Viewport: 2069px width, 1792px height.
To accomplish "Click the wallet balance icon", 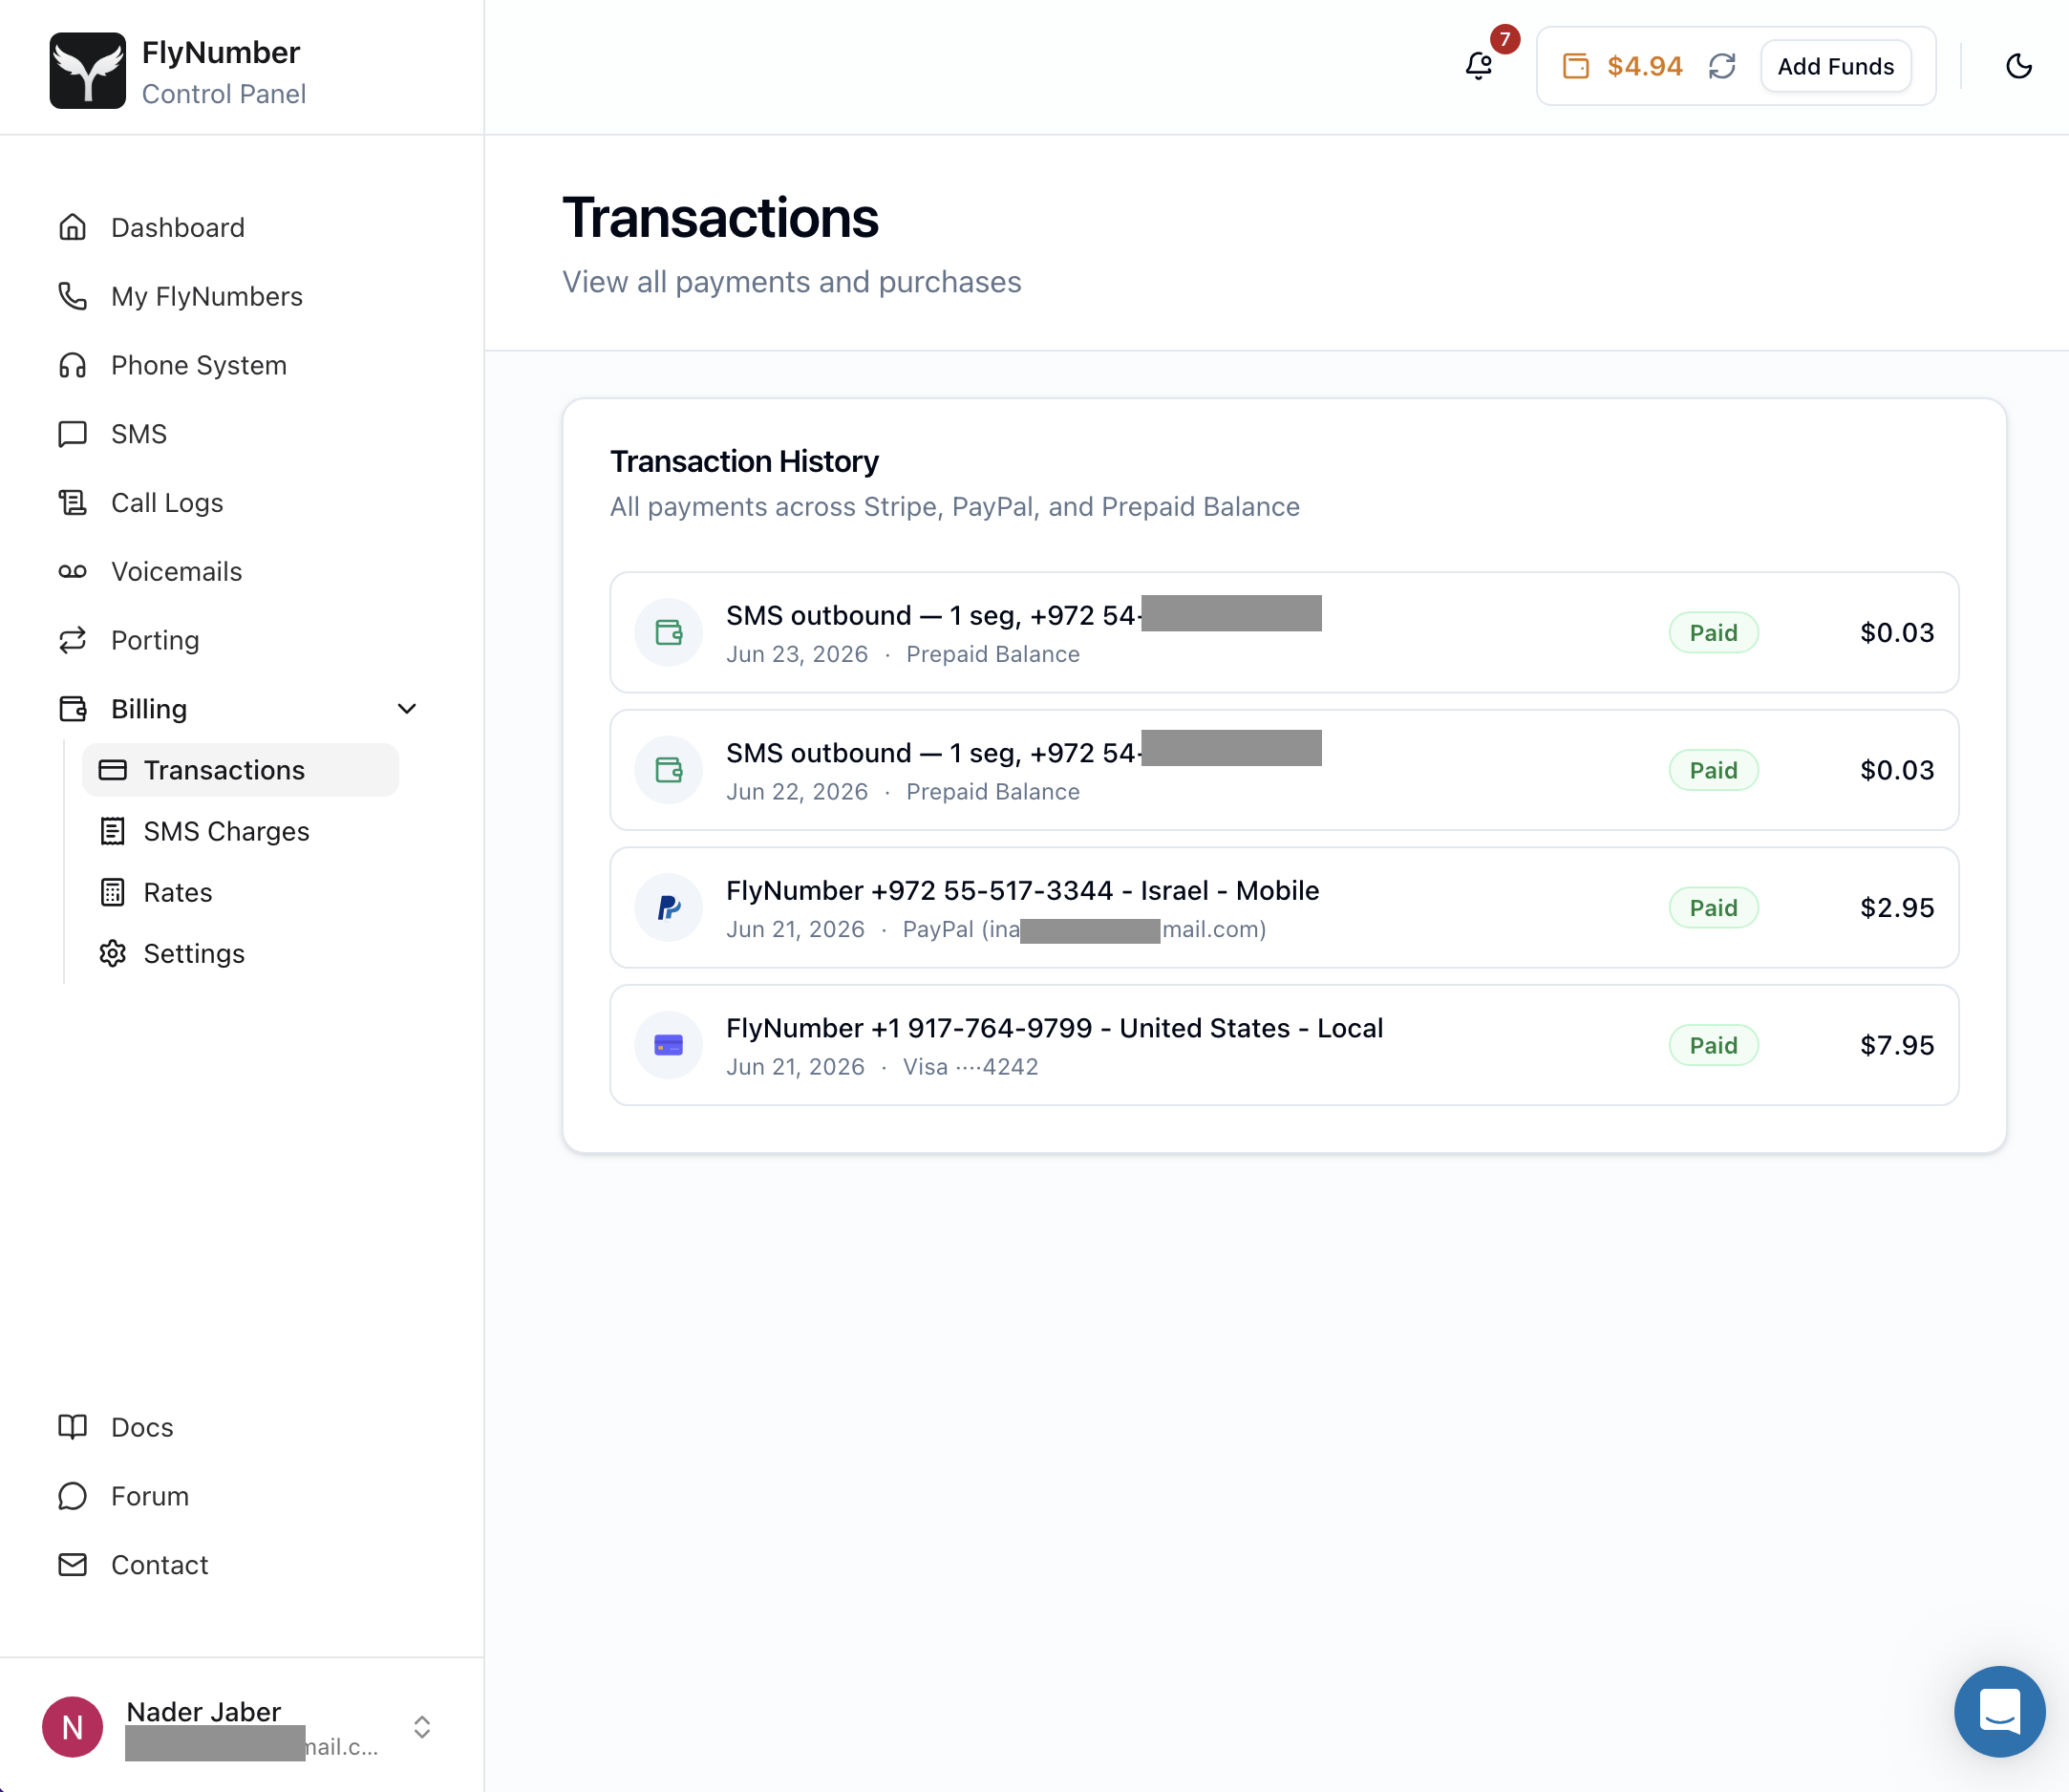I will 1575,66.
